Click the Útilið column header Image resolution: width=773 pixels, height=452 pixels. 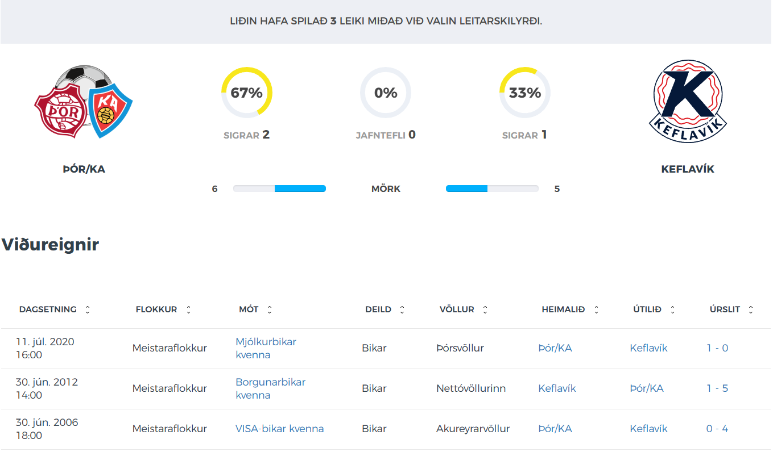point(647,309)
